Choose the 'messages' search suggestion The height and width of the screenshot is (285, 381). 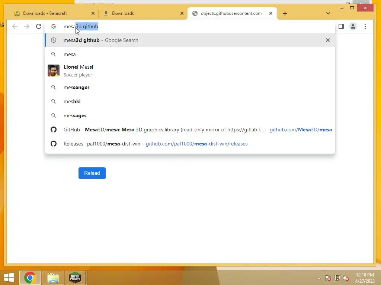click(190, 116)
